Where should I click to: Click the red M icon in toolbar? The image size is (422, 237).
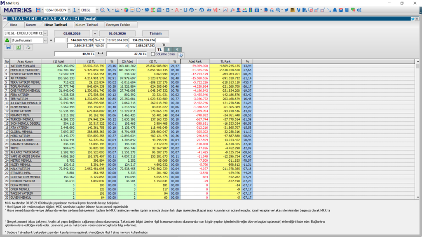[x=215, y=10]
